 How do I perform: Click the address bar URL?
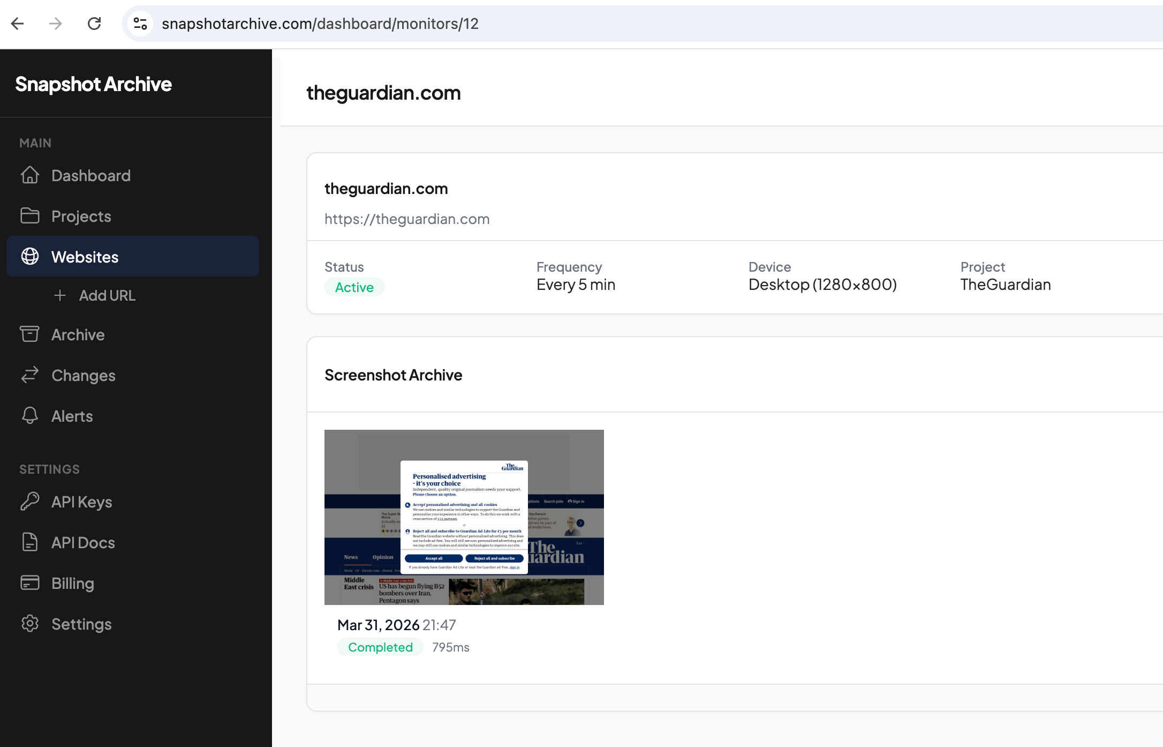pyautogui.click(x=320, y=24)
